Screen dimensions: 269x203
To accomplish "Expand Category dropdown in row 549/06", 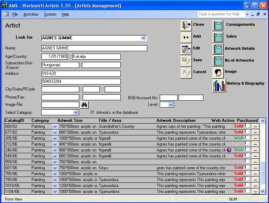I will coord(55,156).
